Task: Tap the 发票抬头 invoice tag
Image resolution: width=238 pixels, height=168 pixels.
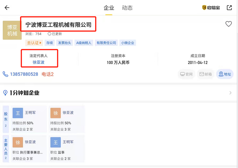Action: pyautogui.click(x=65, y=43)
